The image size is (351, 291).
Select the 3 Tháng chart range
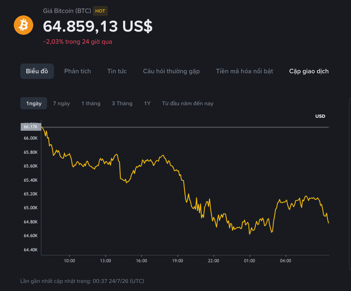point(122,104)
